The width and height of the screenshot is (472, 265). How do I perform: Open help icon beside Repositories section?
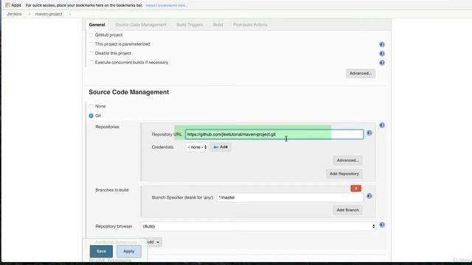[x=382, y=125]
